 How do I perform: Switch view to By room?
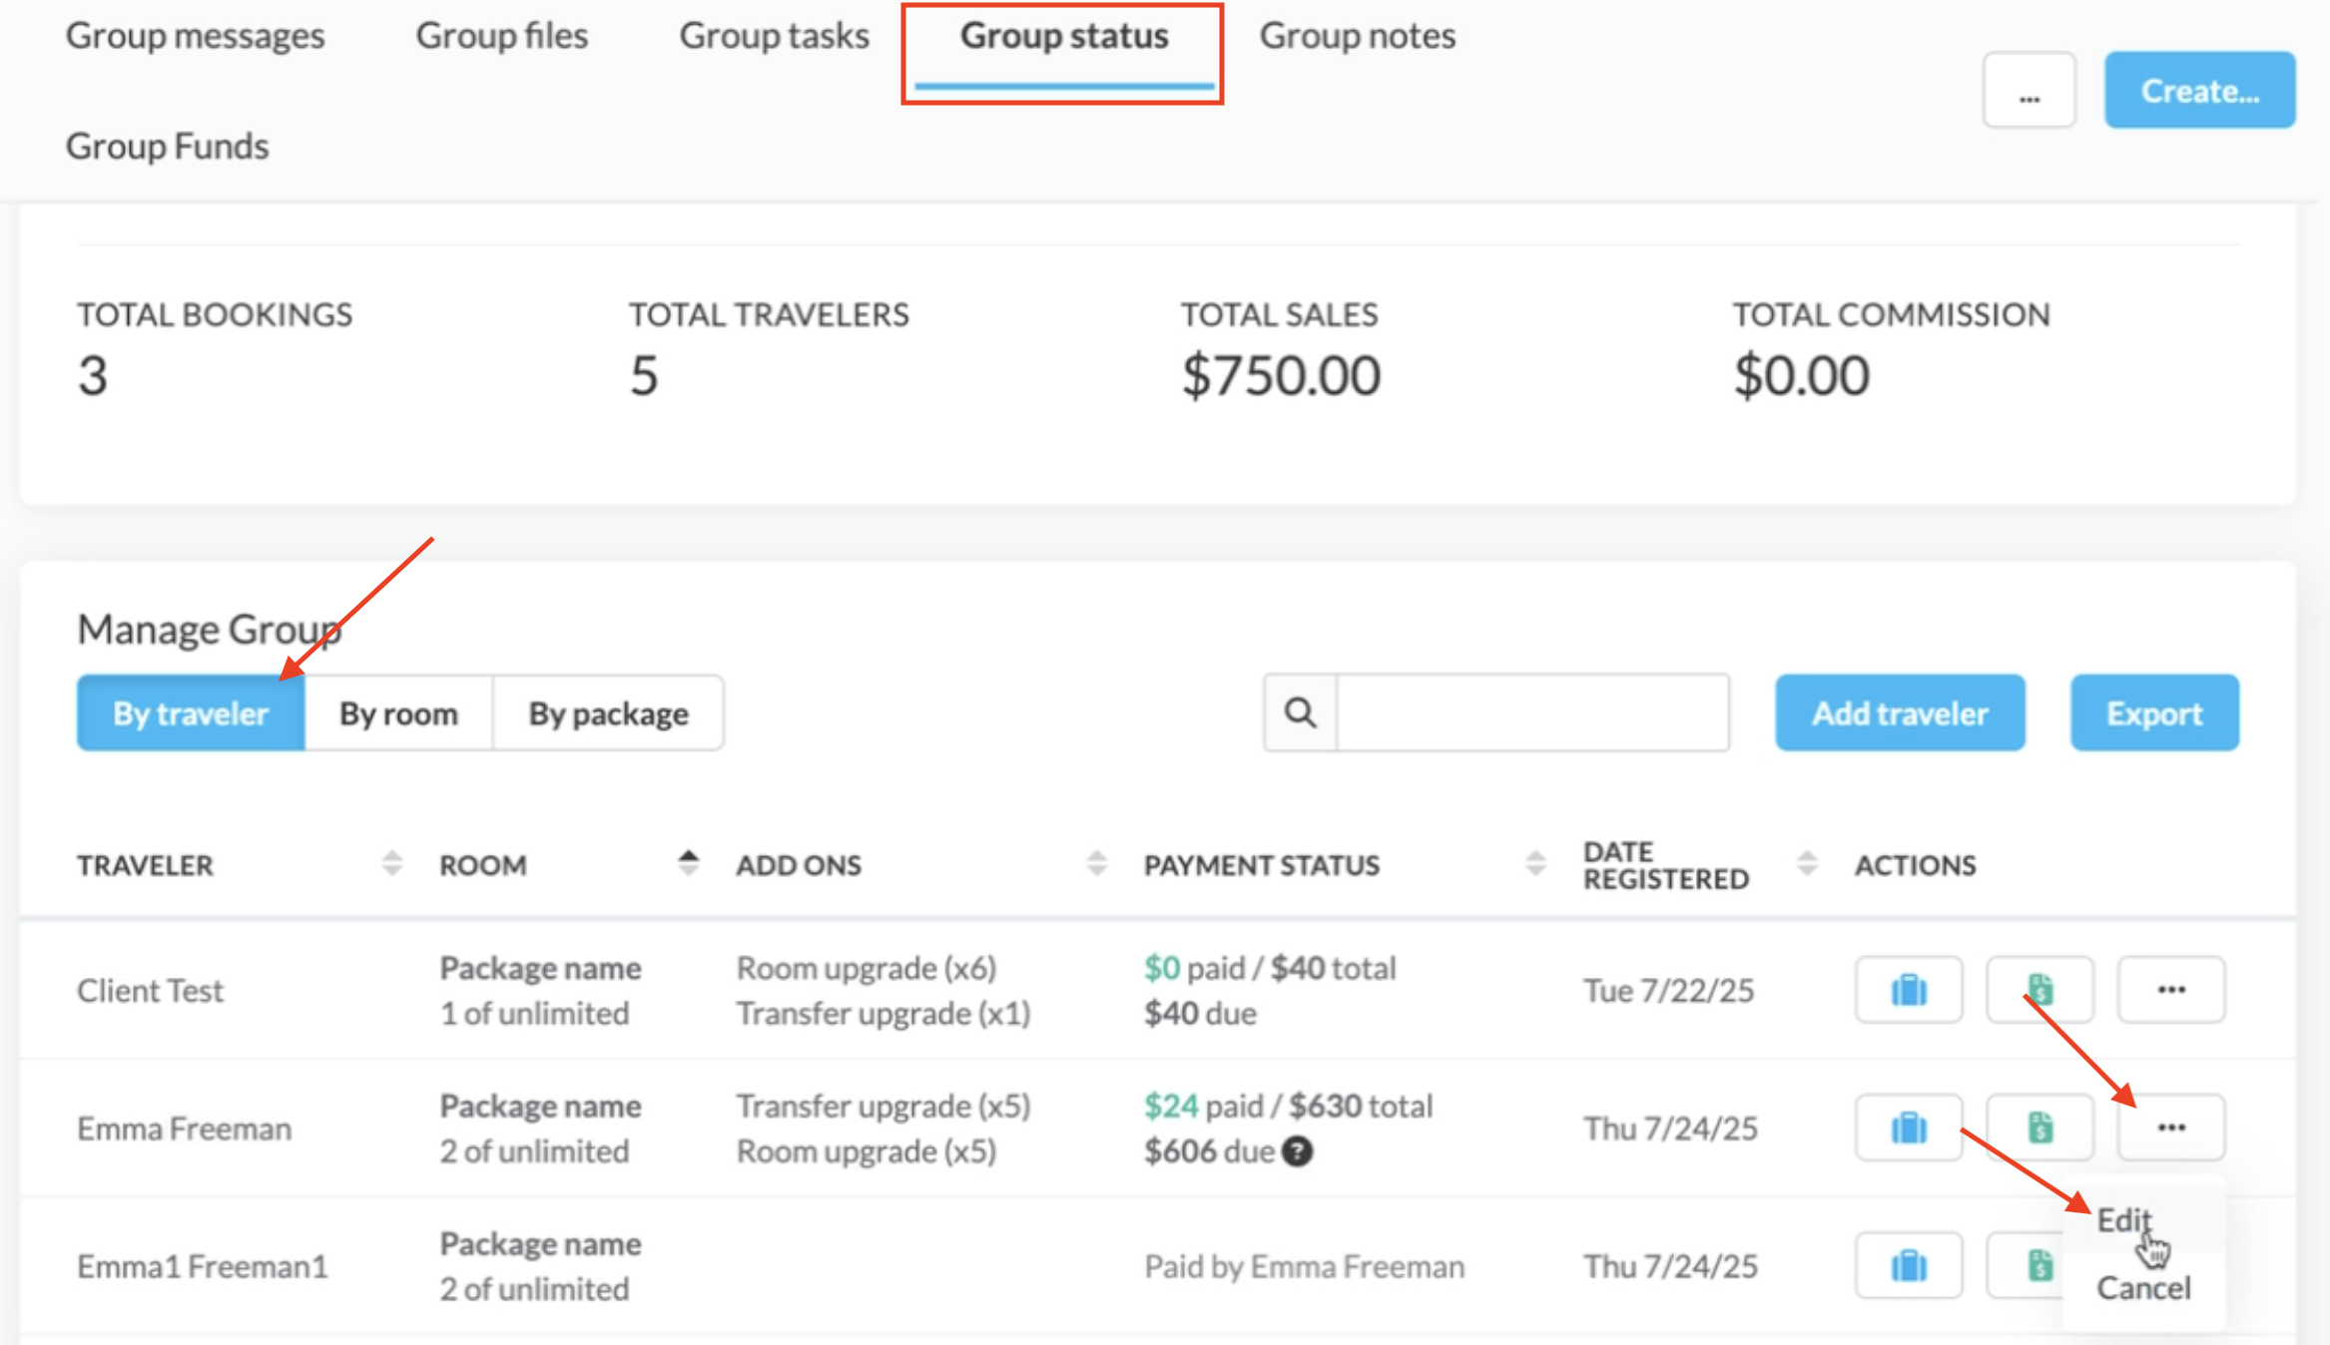(x=398, y=713)
